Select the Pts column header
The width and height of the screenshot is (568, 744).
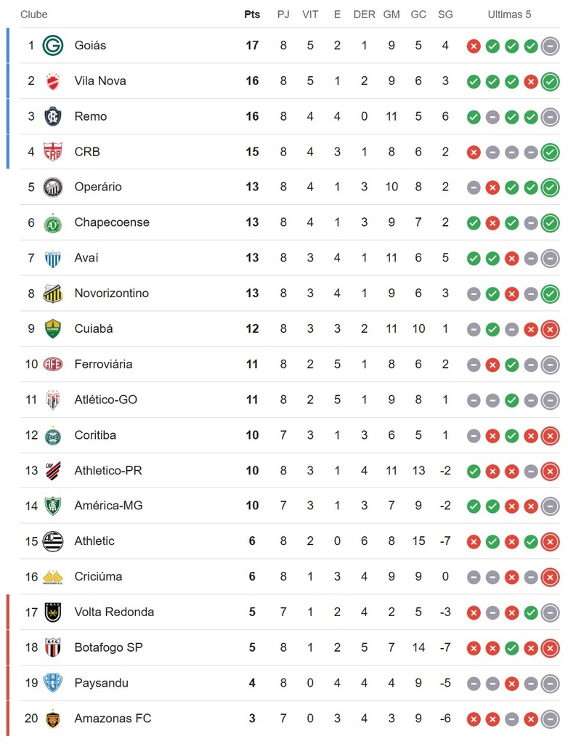252,15
